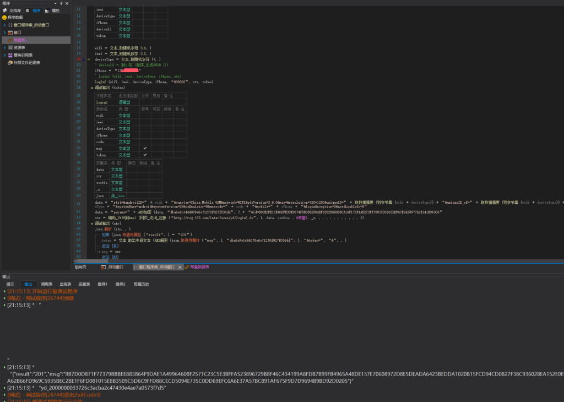The width and height of the screenshot is (564, 402).
Task: Click the 逻辑型 return type cell
Action: pos(128,102)
